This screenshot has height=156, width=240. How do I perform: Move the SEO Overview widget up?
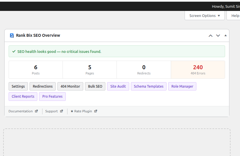(210, 36)
